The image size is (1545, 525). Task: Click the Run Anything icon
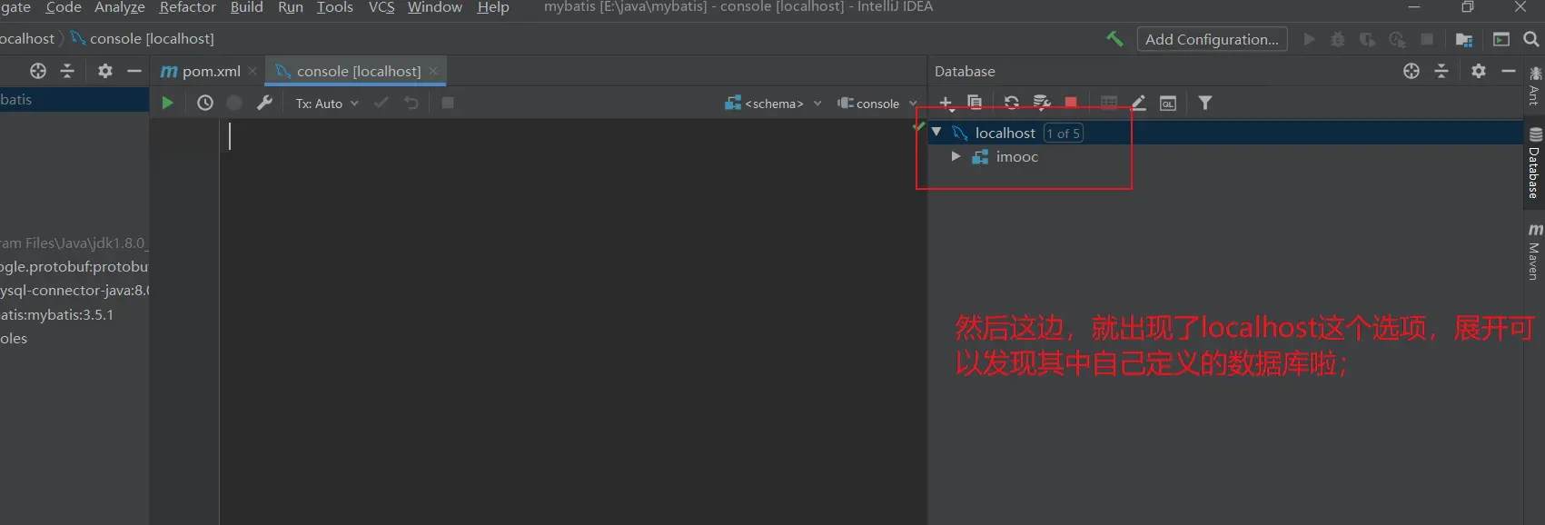pos(1501,39)
